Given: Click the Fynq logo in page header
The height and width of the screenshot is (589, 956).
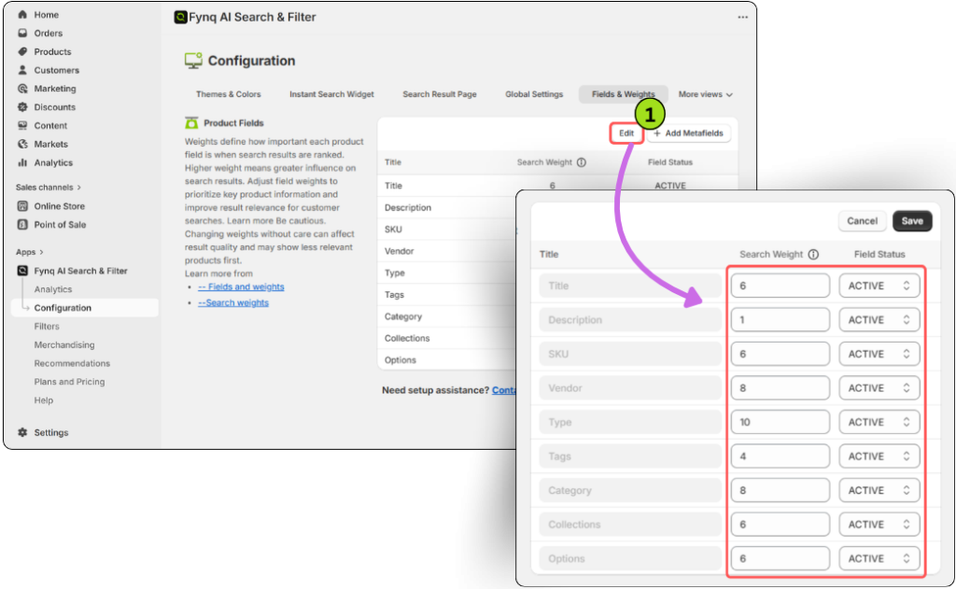Looking at the screenshot, I should pyautogui.click(x=180, y=17).
